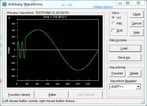Close window with the title bar X
The width and height of the screenshot is (147, 106).
[x=138, y=3]
